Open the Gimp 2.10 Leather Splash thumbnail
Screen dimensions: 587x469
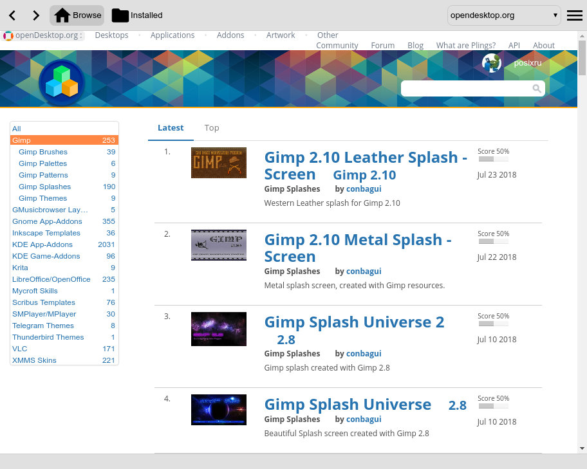(219, 163)
